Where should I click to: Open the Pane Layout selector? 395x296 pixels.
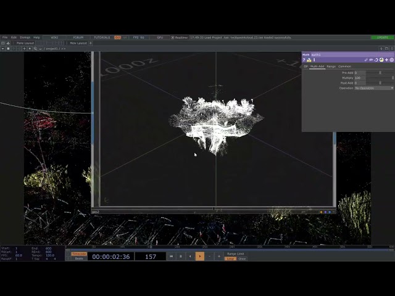coord(25,43)
